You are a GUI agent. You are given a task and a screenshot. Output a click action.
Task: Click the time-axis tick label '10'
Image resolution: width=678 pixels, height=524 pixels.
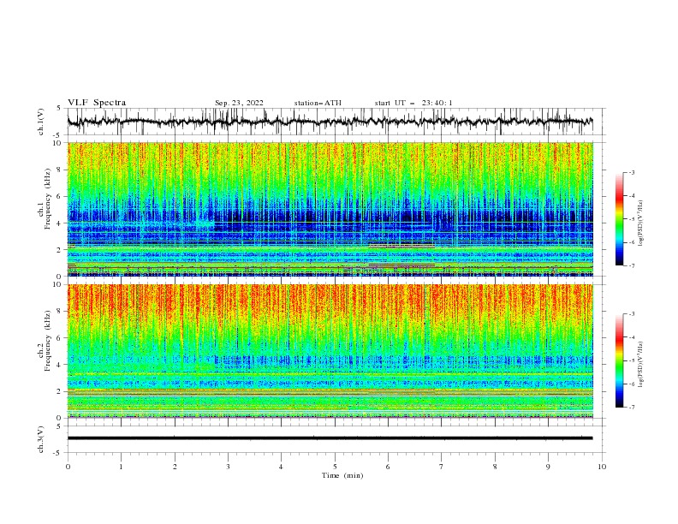[602, 467]
